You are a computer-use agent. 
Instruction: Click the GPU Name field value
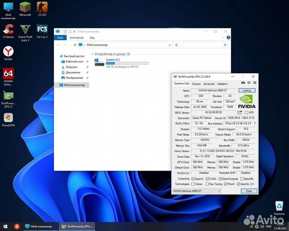tap(214, 90)
